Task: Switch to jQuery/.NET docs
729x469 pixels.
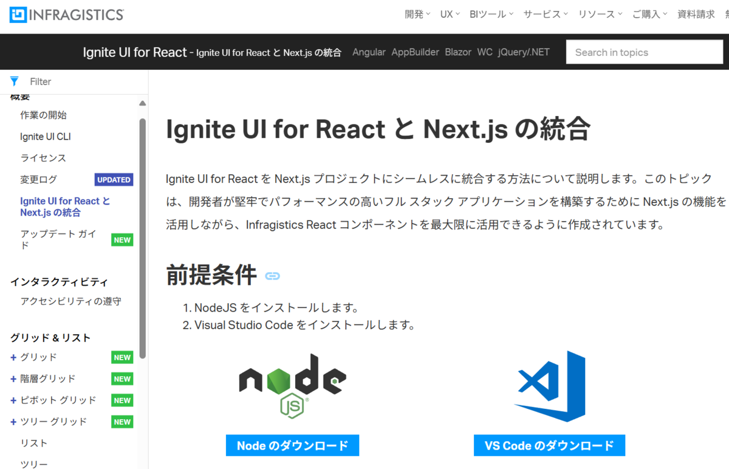Action: point(524,52)
